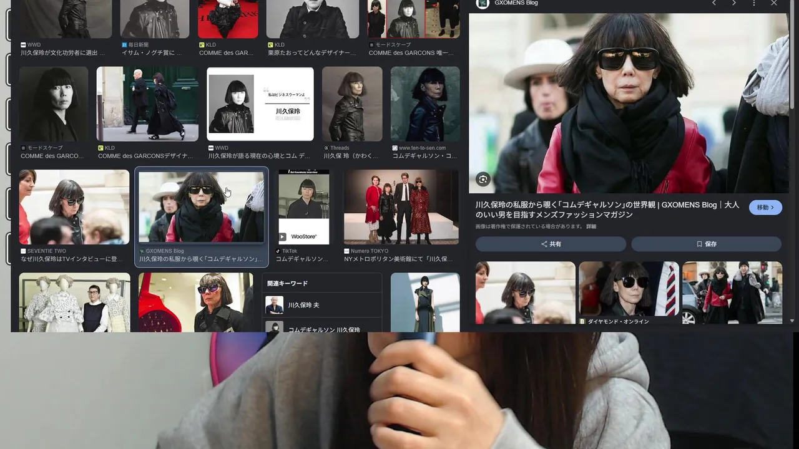The image size is (799, 449).
Task: Click the 共有 share button
Action: click(551, 244)
